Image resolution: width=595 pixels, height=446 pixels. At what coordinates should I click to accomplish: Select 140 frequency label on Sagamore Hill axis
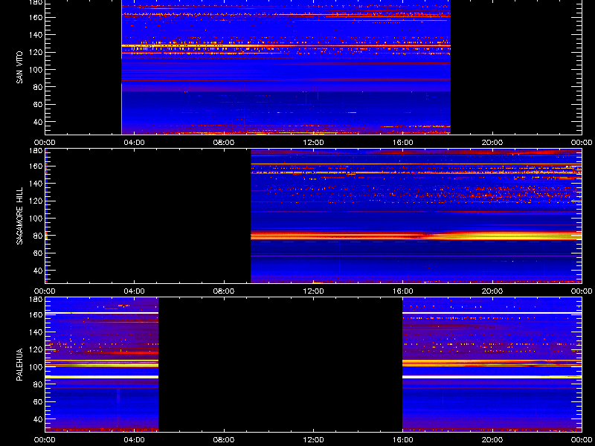point(36,184)
